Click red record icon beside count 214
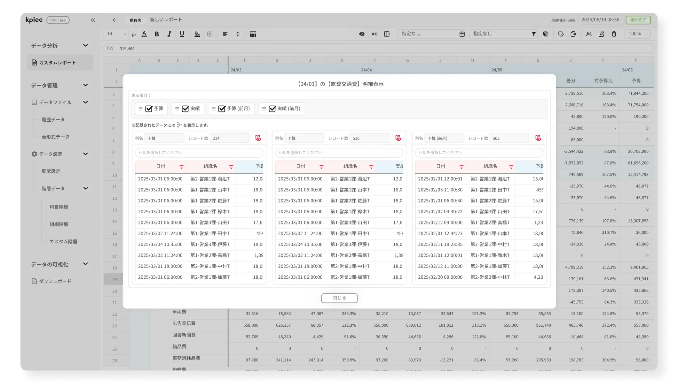 click(x=258, y=138)
